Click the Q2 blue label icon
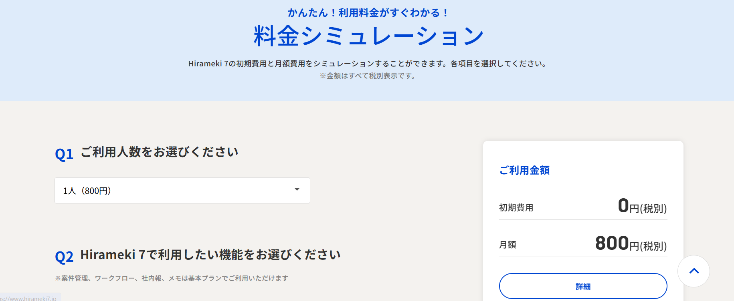This screenshot has width=734, height=301. [x=65, y=256]
